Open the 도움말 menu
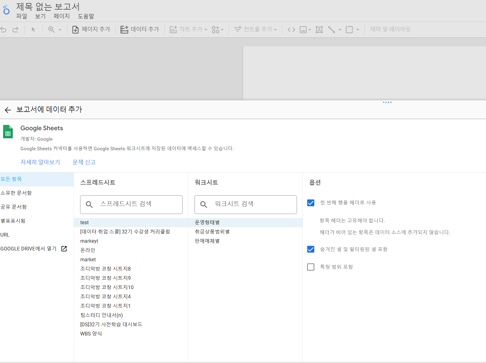This screenshot has height=363, width=486. coord(86,16)
